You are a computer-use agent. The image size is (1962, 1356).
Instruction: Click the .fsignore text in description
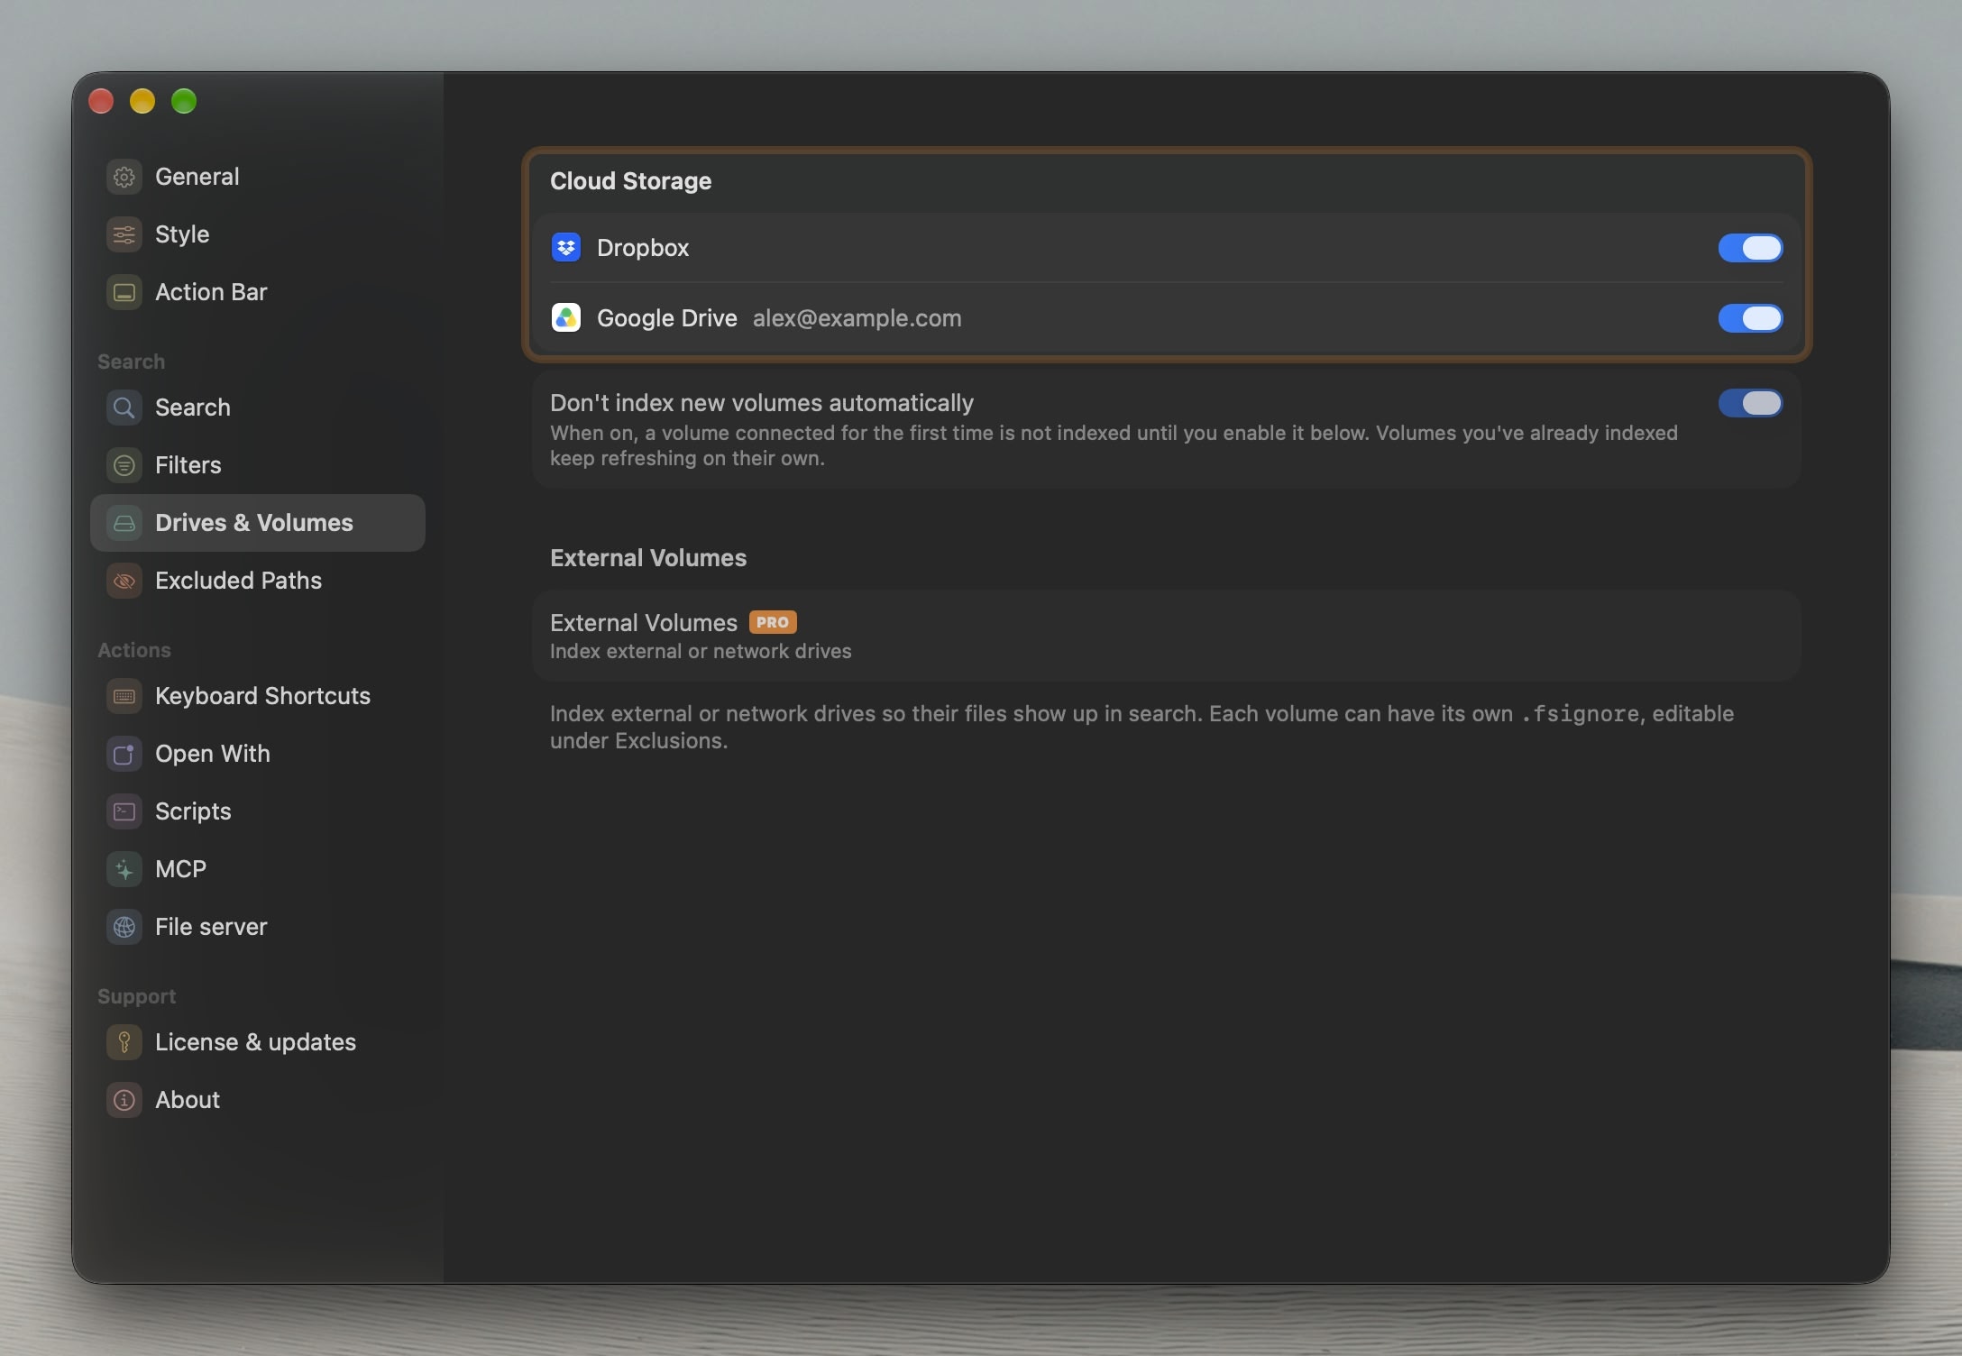point(1580,714)
